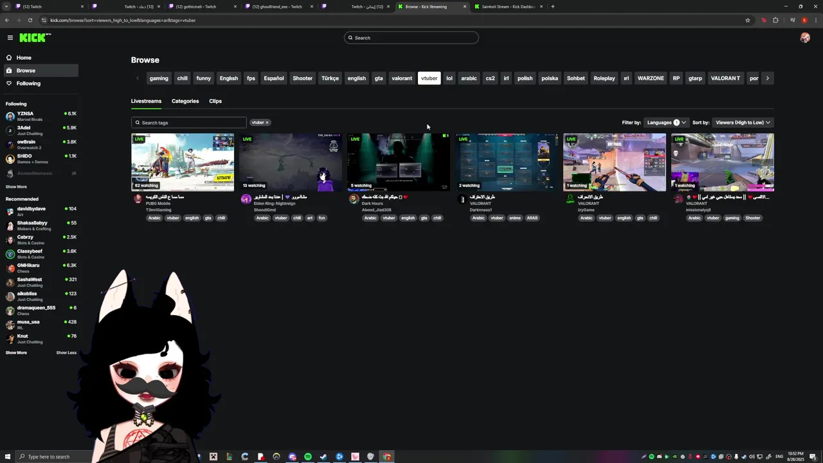Open Elden Ring: Nightreign category link
This screenshot has width=823, height=463.
pyautogui.click(x=276, y=203)
